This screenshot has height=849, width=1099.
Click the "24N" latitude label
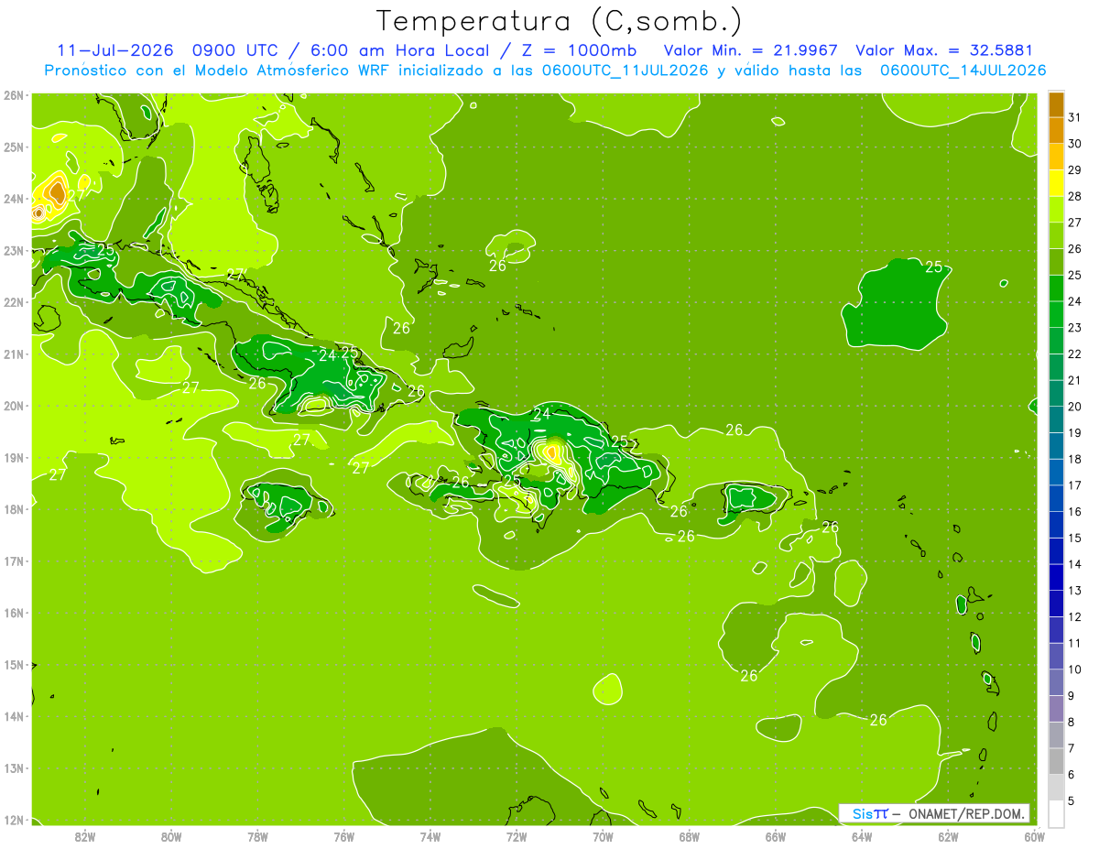(x=14, y=199)
